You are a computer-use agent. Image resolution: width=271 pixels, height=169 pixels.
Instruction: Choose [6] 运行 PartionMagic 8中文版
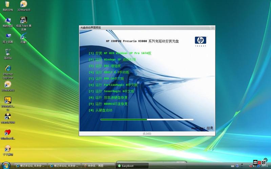113,85
